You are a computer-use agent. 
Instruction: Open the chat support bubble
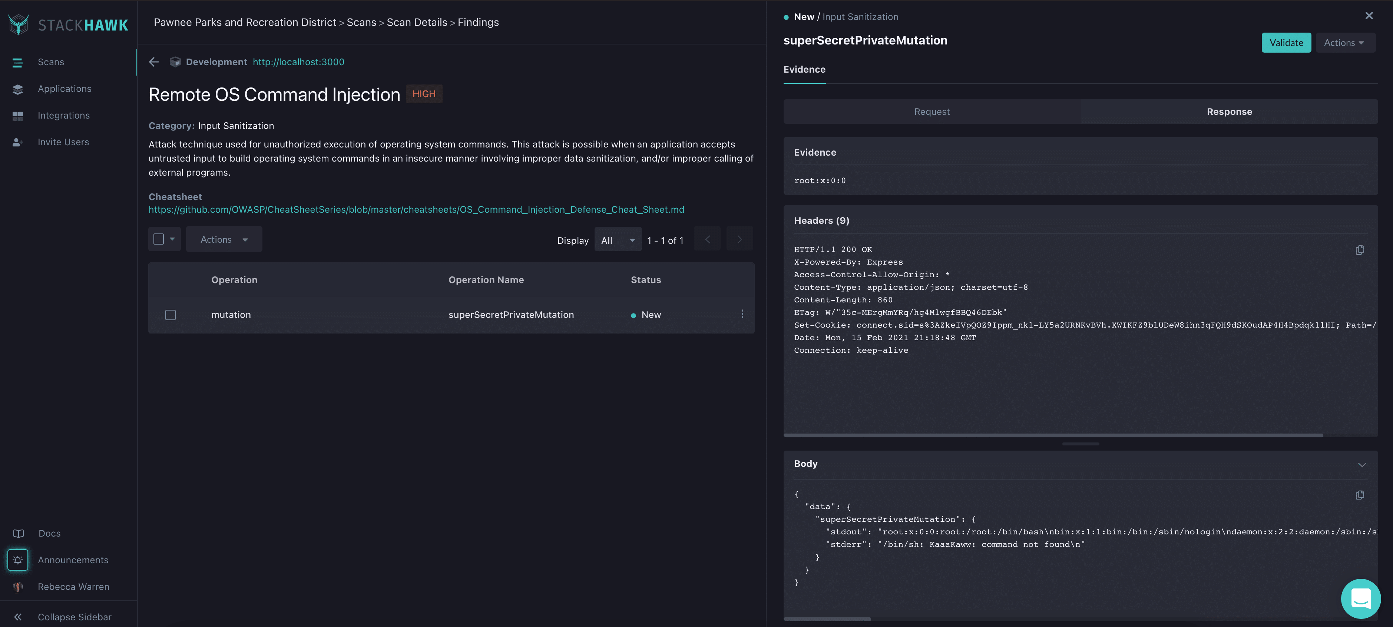click(x=1361, y=599)
